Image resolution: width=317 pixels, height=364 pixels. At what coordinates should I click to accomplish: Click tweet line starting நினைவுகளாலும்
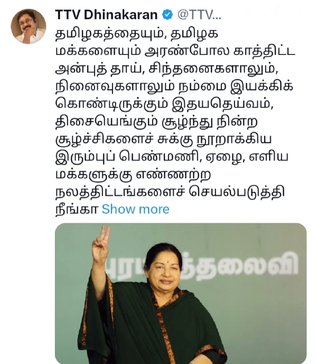[x=174, y=87]
